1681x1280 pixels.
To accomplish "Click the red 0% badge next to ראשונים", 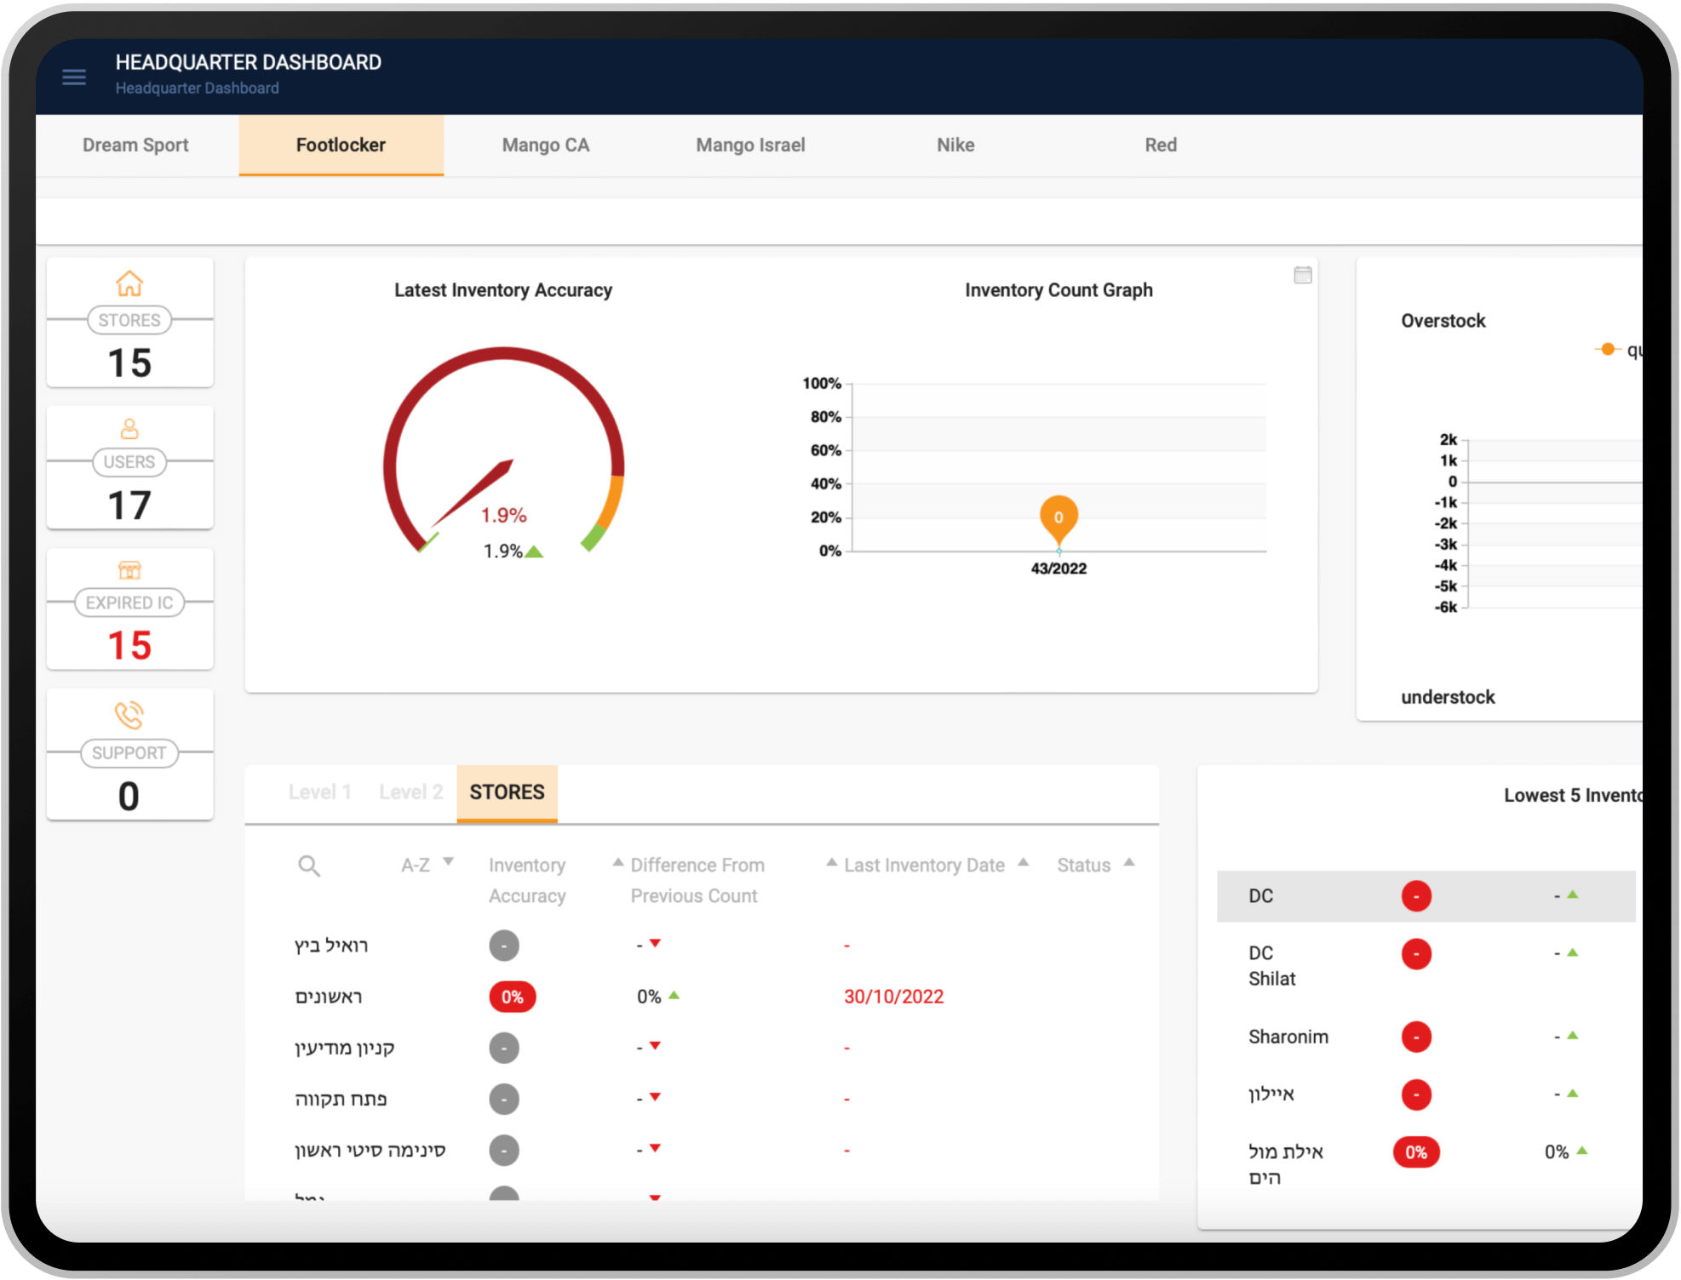I will coord(512,996).
